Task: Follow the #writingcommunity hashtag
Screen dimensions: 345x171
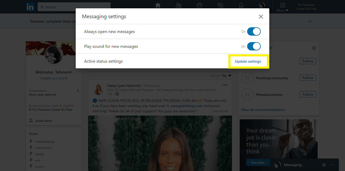Action: point(308,77)
